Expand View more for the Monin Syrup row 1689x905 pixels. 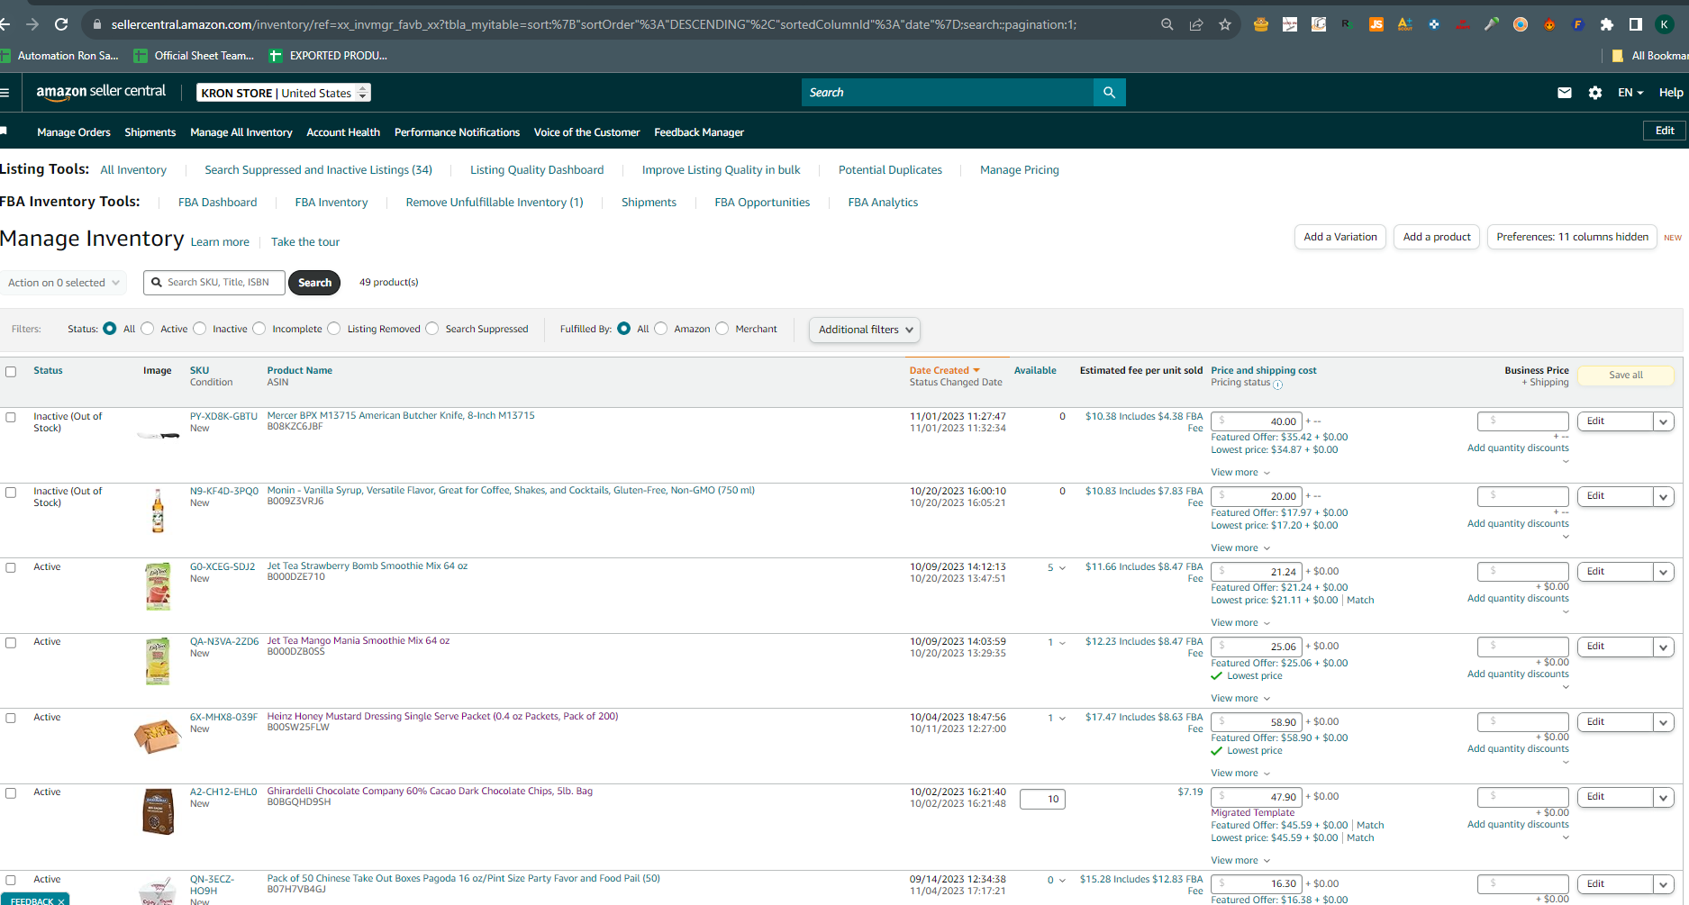pos(1240,548)
